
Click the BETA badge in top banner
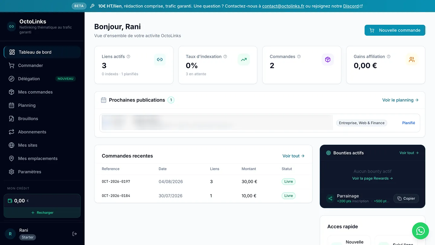tap(79, 6)
